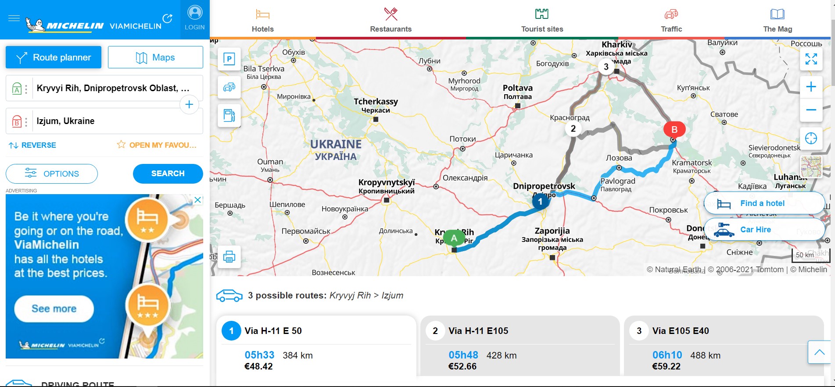Center map on my location
Screen dimensions: 835x387
point(811,138)
